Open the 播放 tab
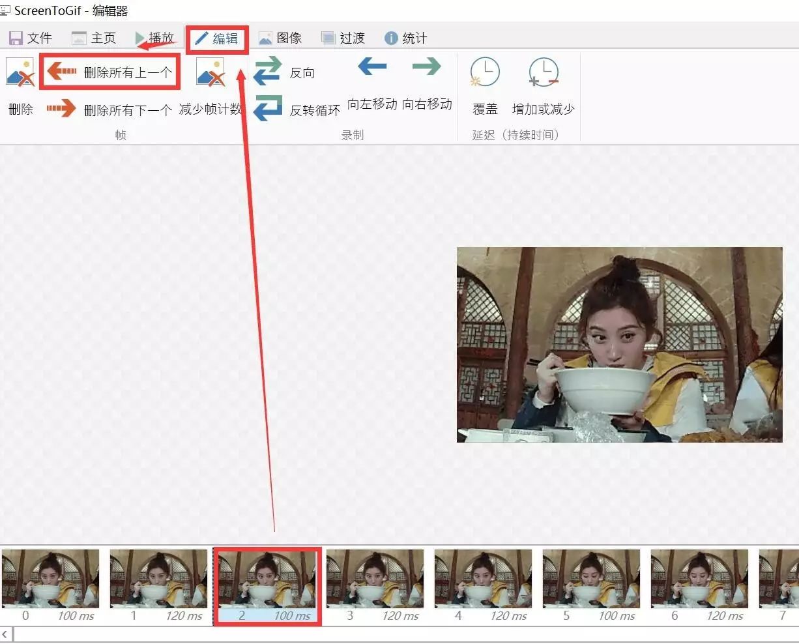 [154, 38]
